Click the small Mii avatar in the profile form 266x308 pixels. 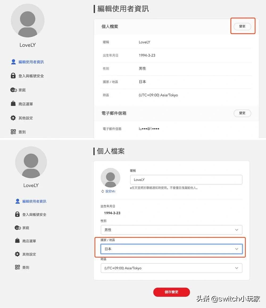pyautogui.click(x=110, y=177)
